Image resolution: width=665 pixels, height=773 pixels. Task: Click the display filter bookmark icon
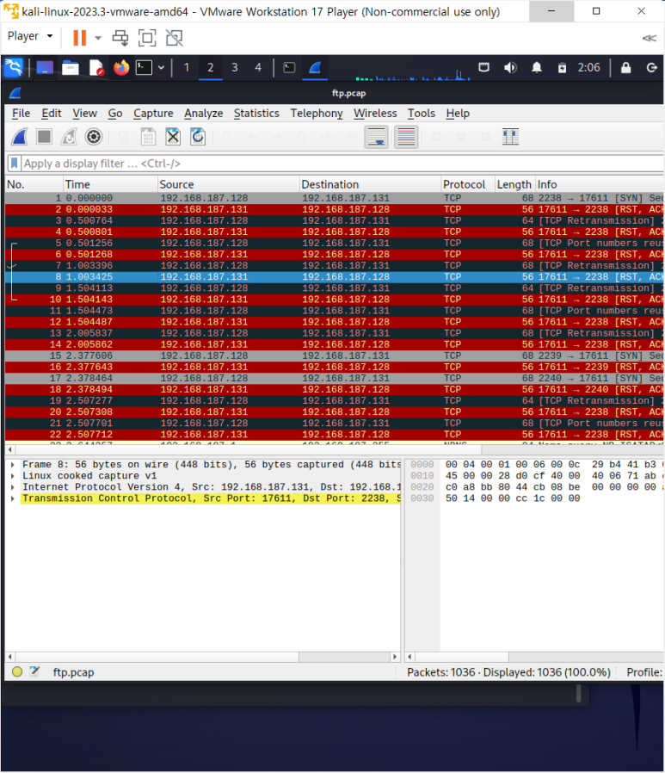[x=15, y=164]
